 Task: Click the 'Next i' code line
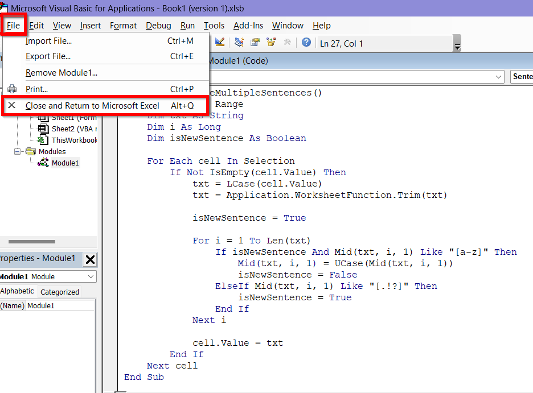point(209,320)
